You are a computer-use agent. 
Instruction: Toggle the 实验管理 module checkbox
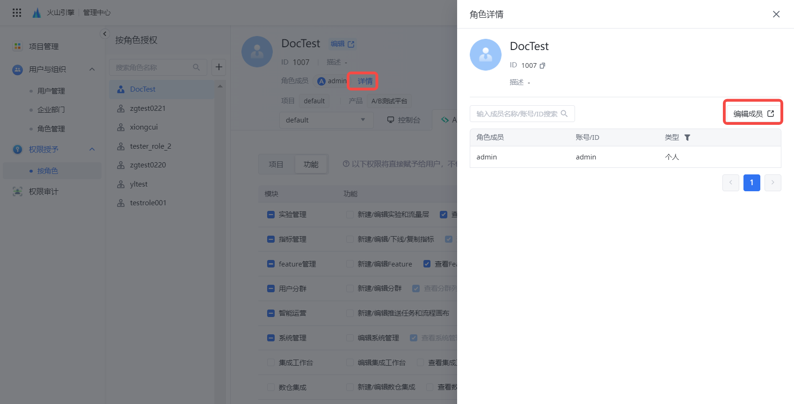pos(271,215)
